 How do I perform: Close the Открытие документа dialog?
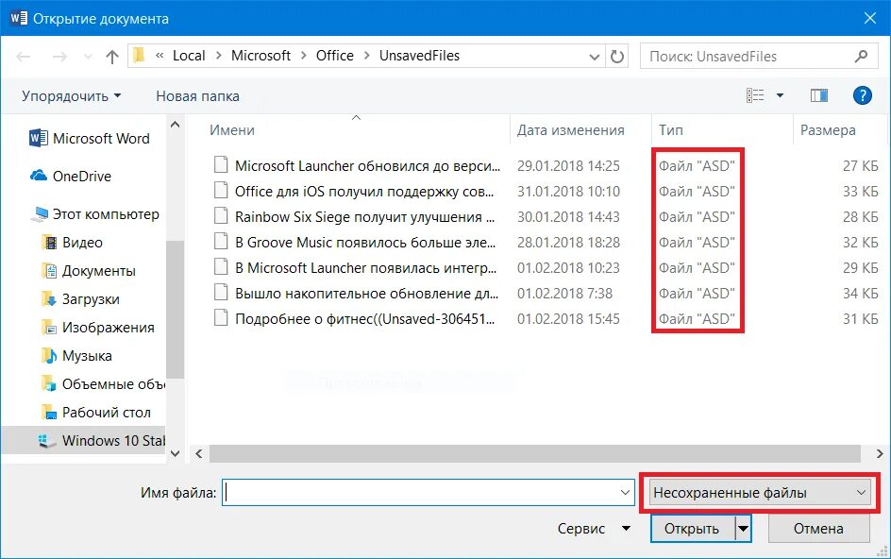pos(869,18)
